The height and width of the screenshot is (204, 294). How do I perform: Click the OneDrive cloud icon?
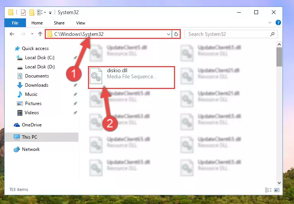coord(17,125)
